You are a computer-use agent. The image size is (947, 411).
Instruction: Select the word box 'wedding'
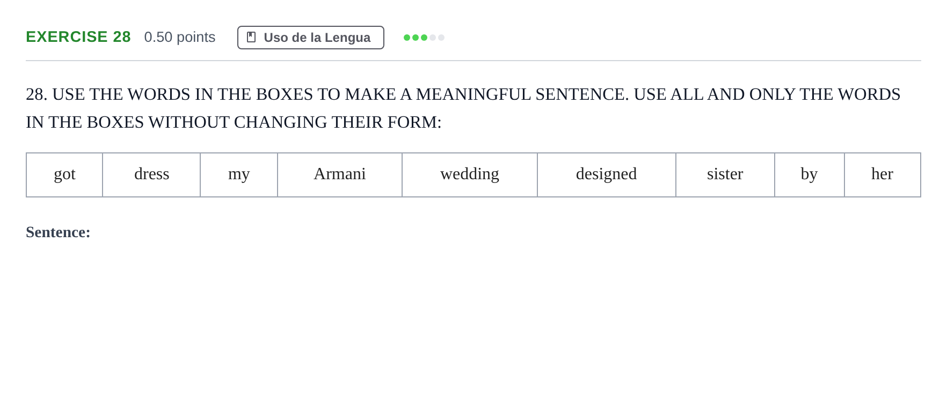470,175
